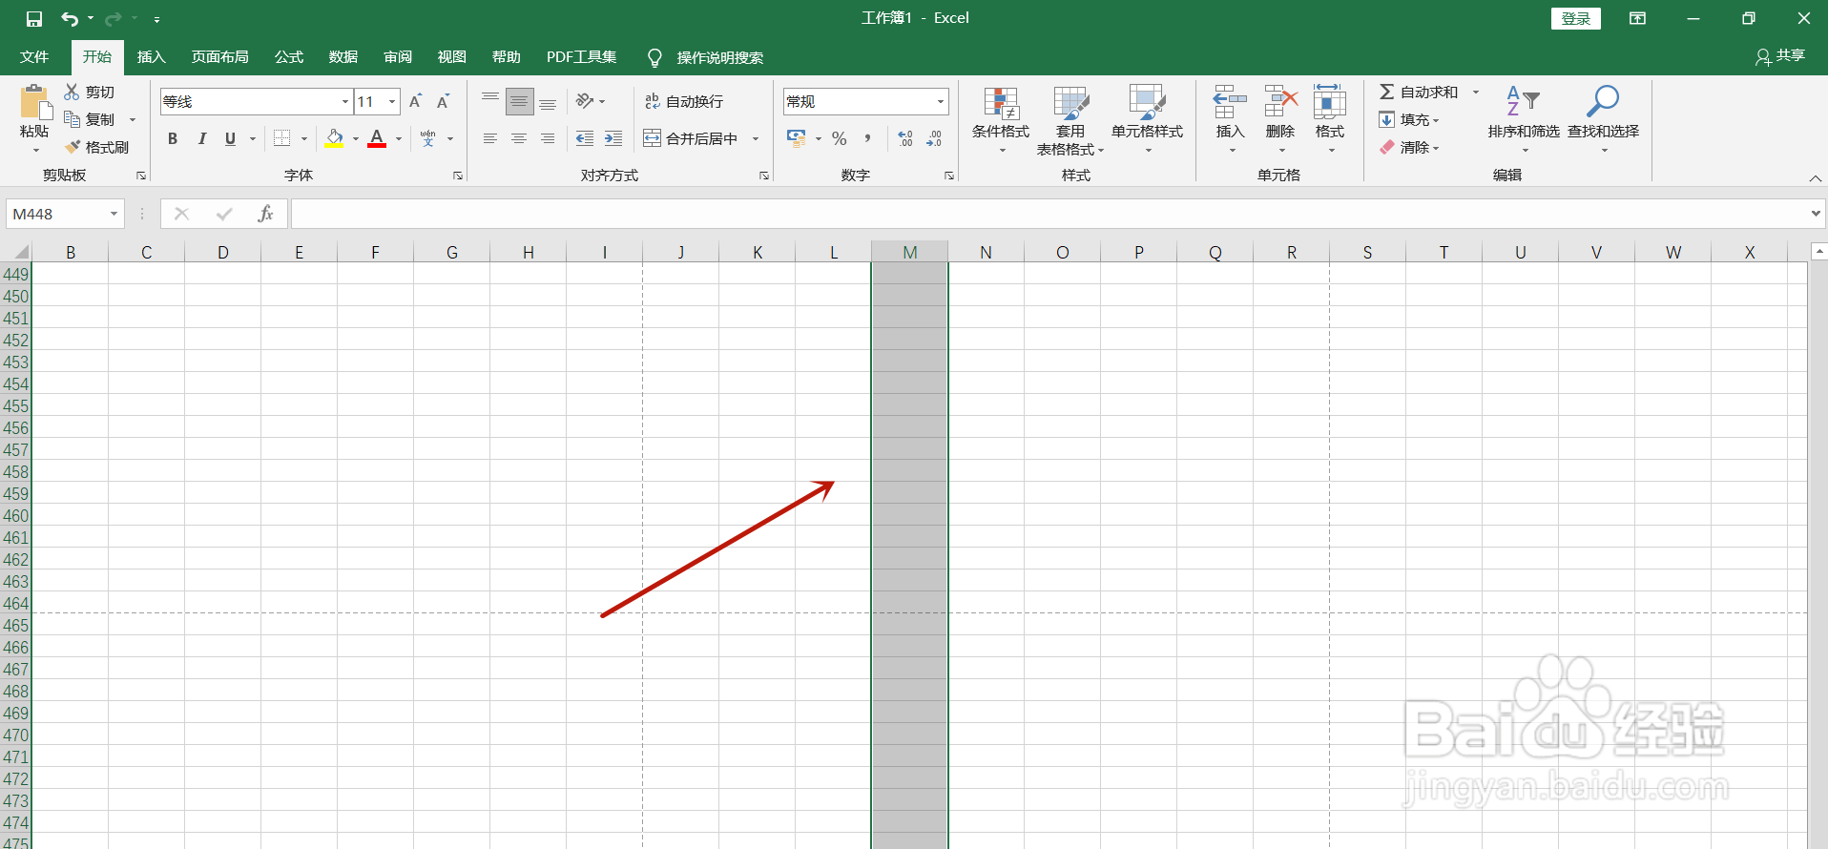Screen dimensions: 1828x849
Task: Click the Save icon in quick access toolbar
Action: 34,19
